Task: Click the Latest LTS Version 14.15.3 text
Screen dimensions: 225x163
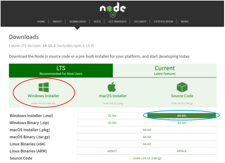Action: (x=52, y=46)
